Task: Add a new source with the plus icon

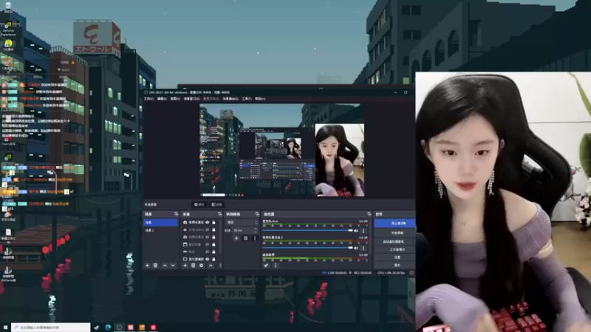Action: 185,266
